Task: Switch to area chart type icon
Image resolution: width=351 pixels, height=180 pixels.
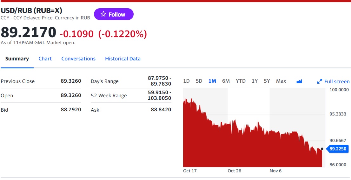Action: click(299, 81)
